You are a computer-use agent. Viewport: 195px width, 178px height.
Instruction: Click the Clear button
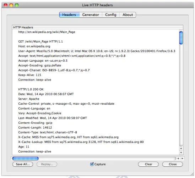tap(148, 164)
